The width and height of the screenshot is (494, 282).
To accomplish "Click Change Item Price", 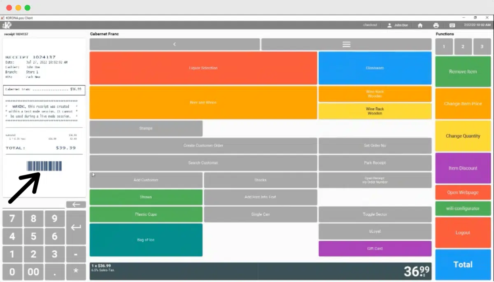I will click(463, 104).
